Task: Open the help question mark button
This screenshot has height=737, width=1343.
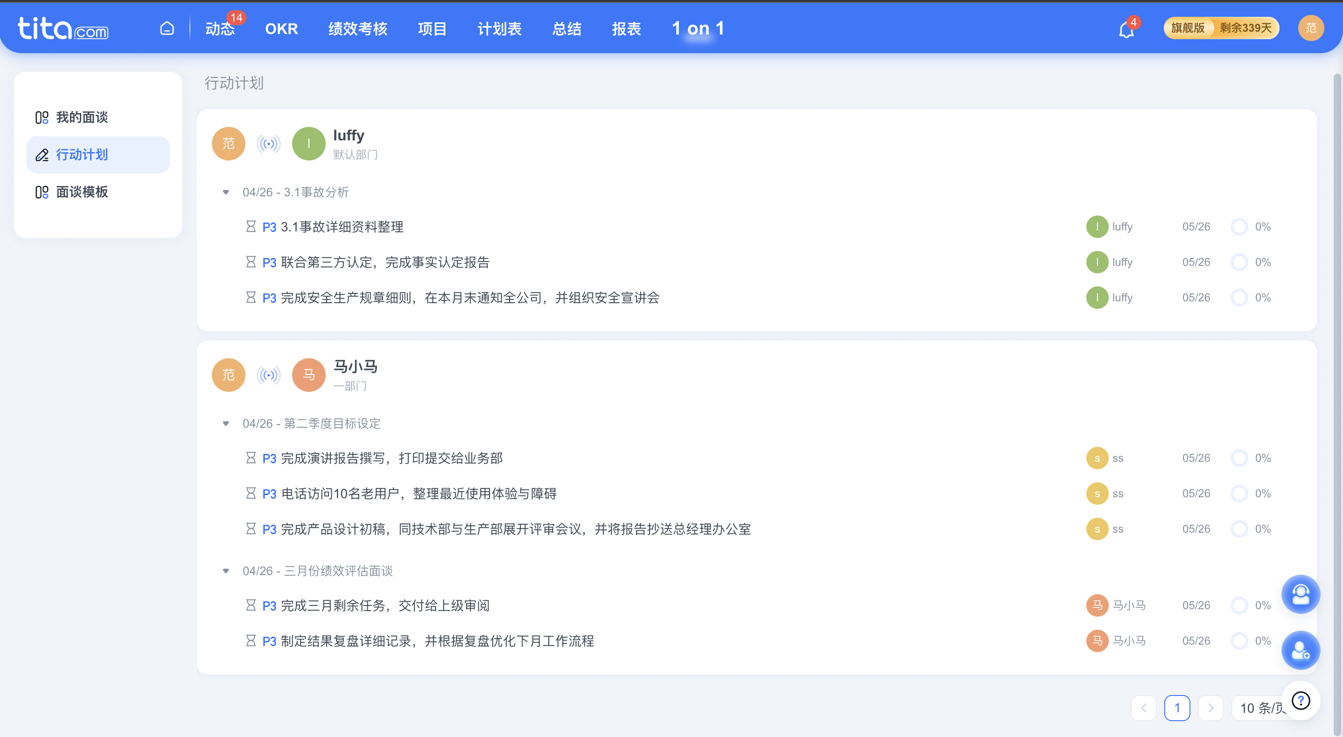Action: pos(1301,701)
